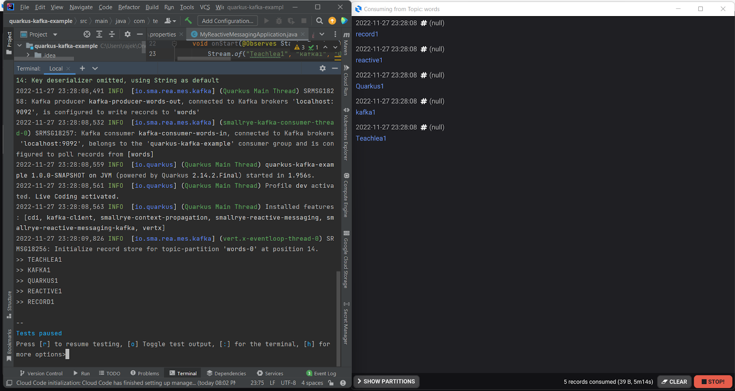Click cursor position 23:75 in status bar
Viewport: 735px width, 391px height.
[x=257, y=383]
